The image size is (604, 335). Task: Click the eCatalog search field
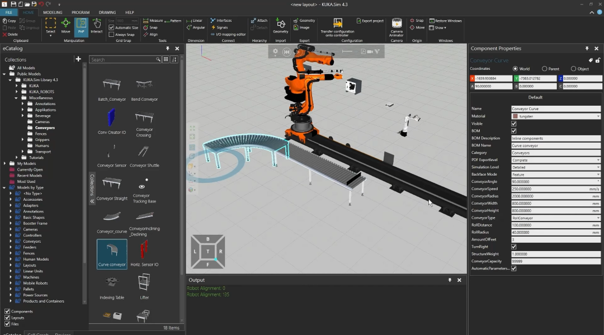(125, 59)
